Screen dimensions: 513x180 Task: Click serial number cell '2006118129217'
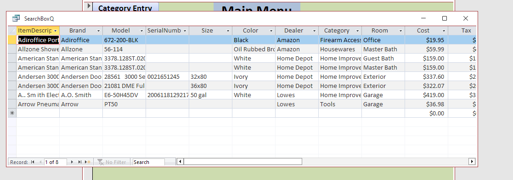pyautogui.click(x=167, y=95)
